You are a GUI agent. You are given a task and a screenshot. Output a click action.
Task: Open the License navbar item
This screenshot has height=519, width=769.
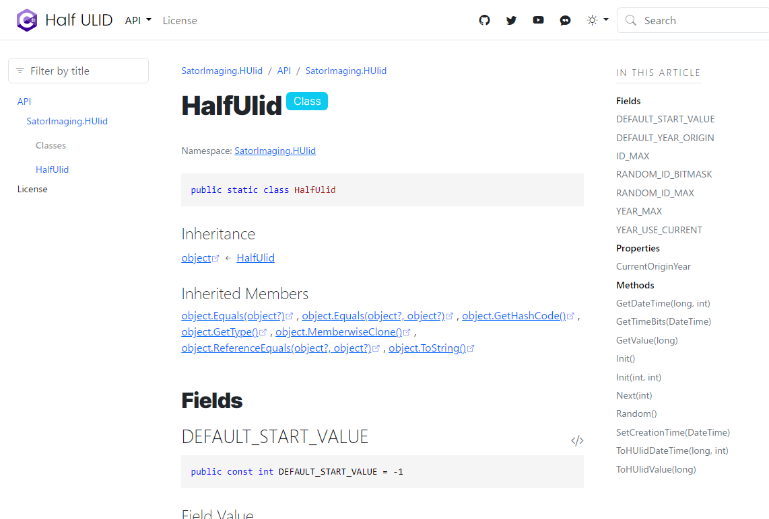180,21
